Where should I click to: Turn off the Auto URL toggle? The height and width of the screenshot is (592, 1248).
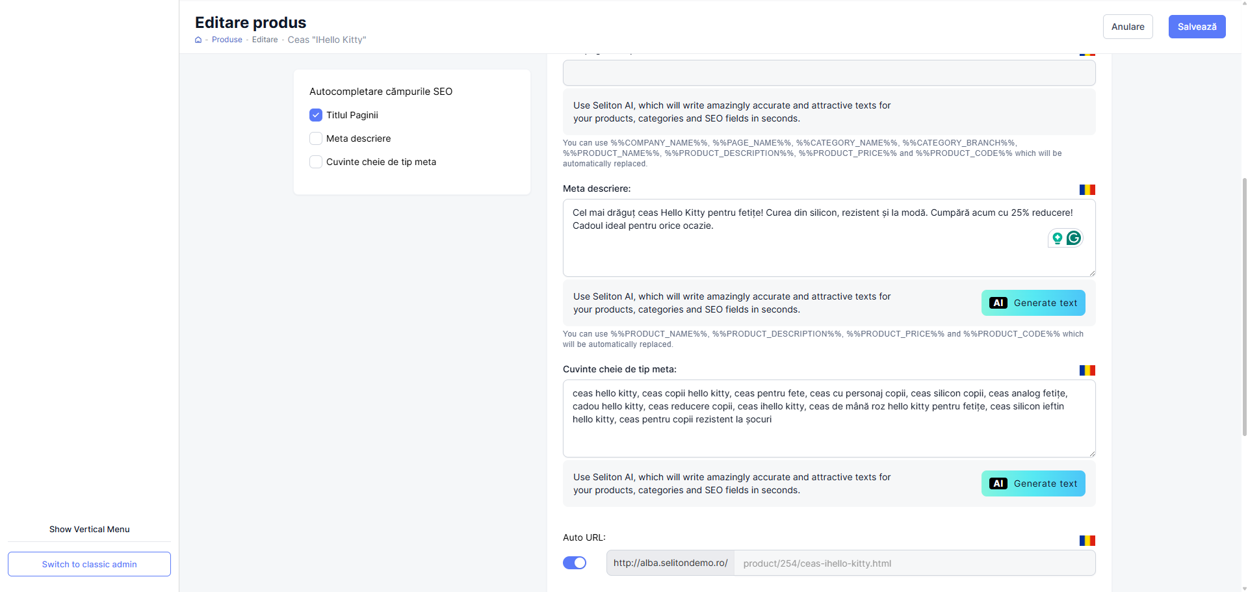click(x=575, y=563)
